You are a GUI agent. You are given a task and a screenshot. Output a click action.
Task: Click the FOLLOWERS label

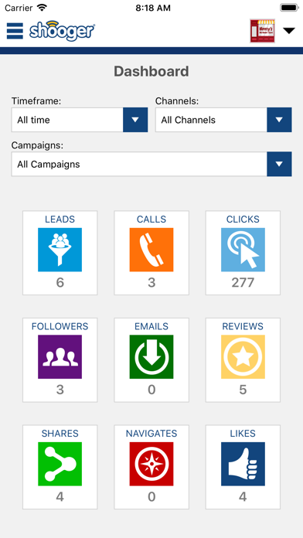60,326
